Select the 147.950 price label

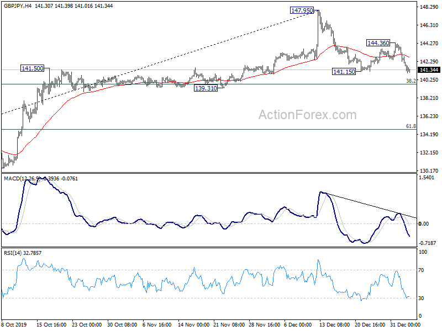pyautogui.click(x=302, y=10)
